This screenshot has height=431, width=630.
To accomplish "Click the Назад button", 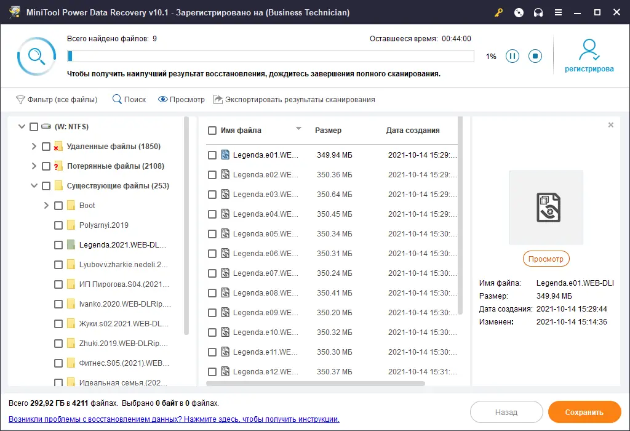I will 506,412.
